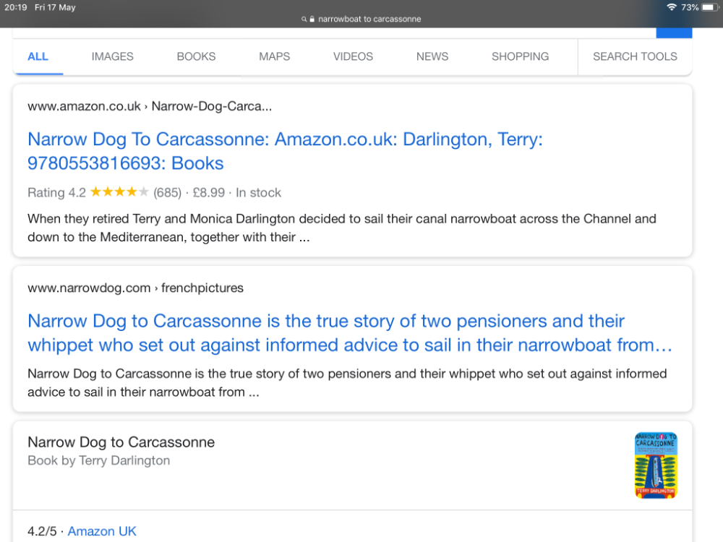Open the SHOPPING tab
The height and width of the screenshot is (542, 723).
[x=520, y=56]
